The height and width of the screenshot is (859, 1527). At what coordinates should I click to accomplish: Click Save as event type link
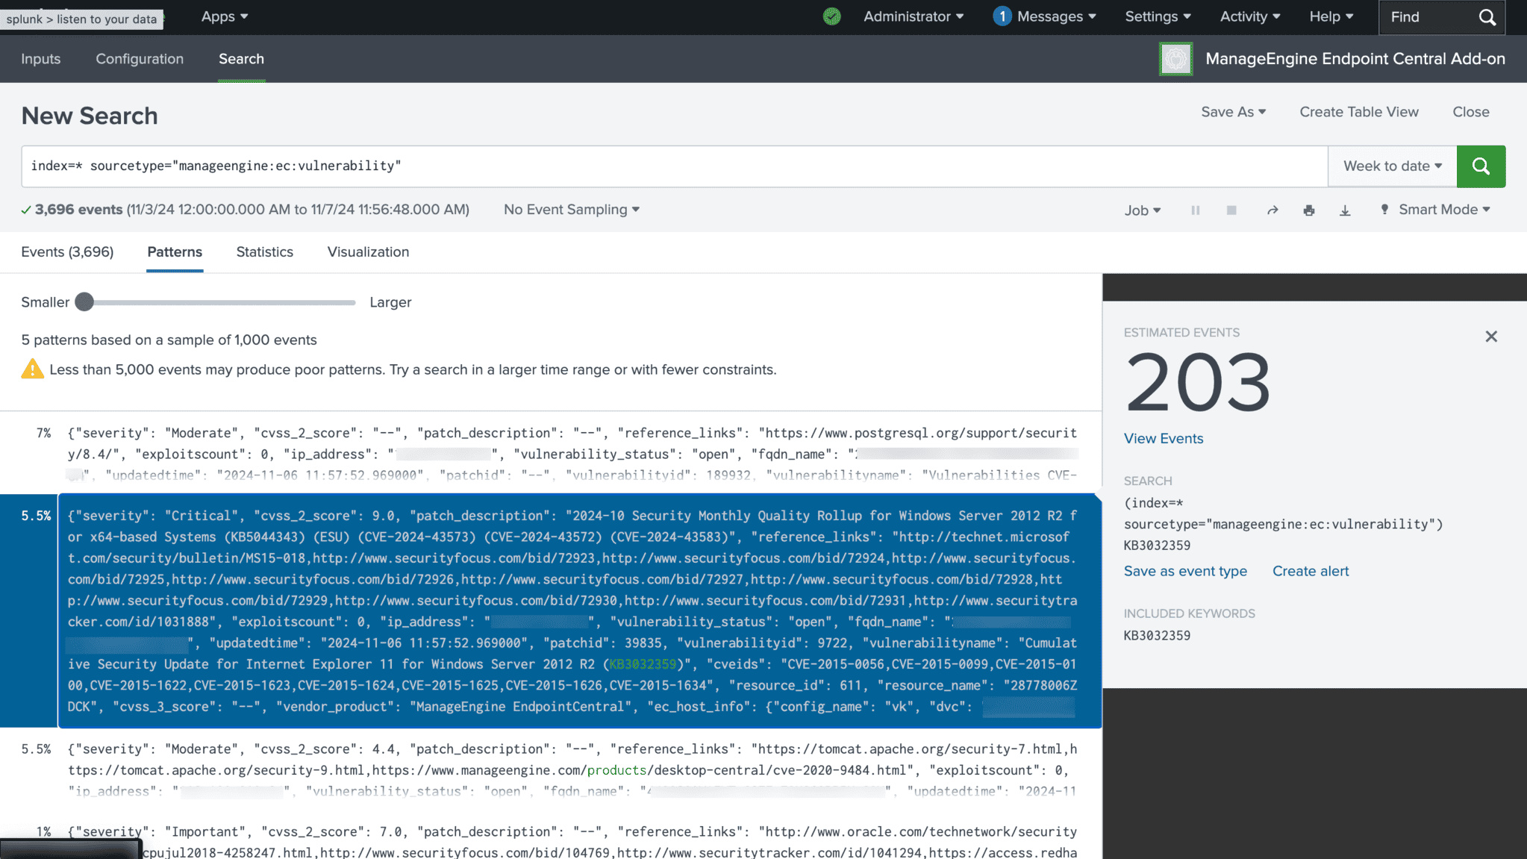1185,571
